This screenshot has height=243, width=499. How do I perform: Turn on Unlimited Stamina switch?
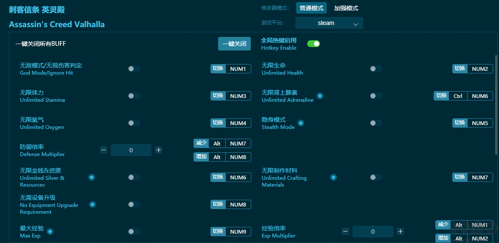134,96
